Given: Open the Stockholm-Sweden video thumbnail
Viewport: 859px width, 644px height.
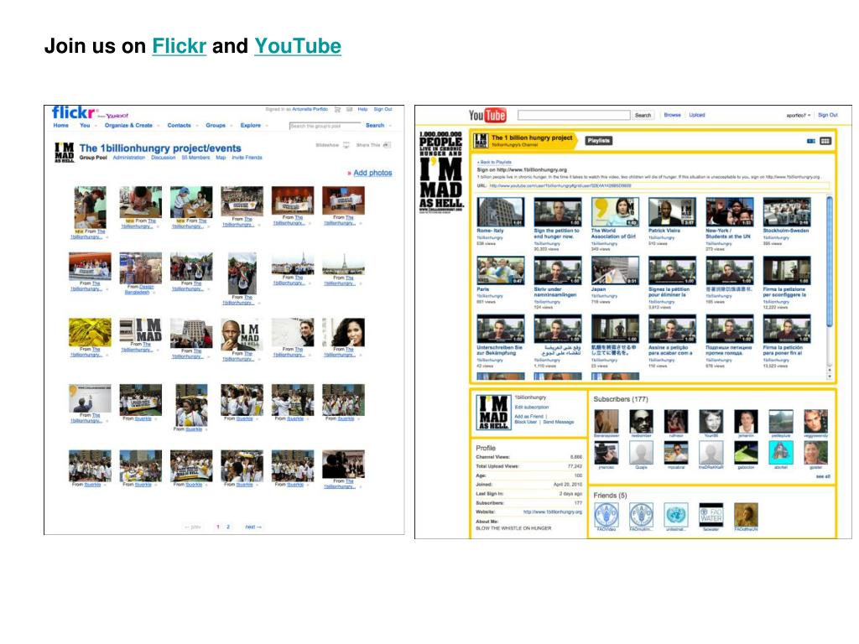Looking at the screenshot, I should (787, 212).
